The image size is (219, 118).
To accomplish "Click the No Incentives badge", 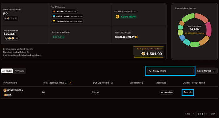I will (167, 92).
